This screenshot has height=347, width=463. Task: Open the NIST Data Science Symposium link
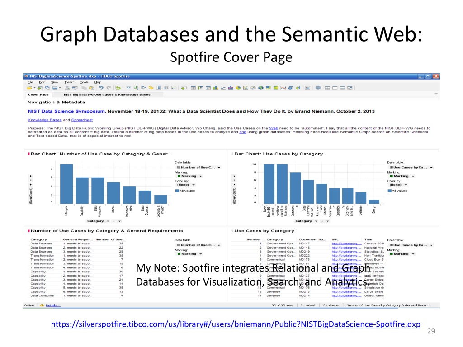pyautogui.click(x=66, y=111)
